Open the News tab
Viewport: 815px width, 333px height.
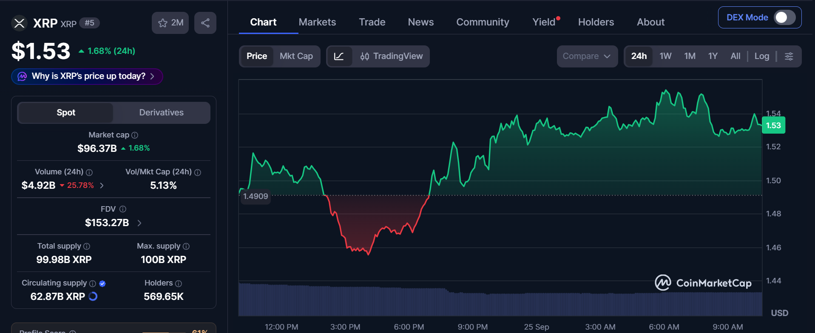click(x=420, y=22)
